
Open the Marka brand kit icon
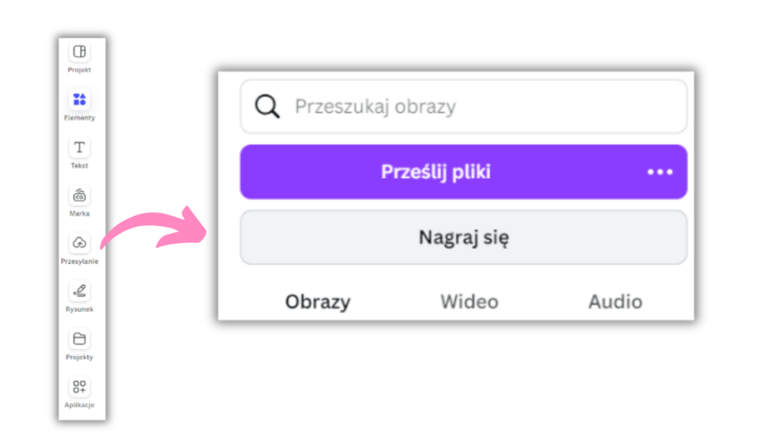[x=79, y=196]
